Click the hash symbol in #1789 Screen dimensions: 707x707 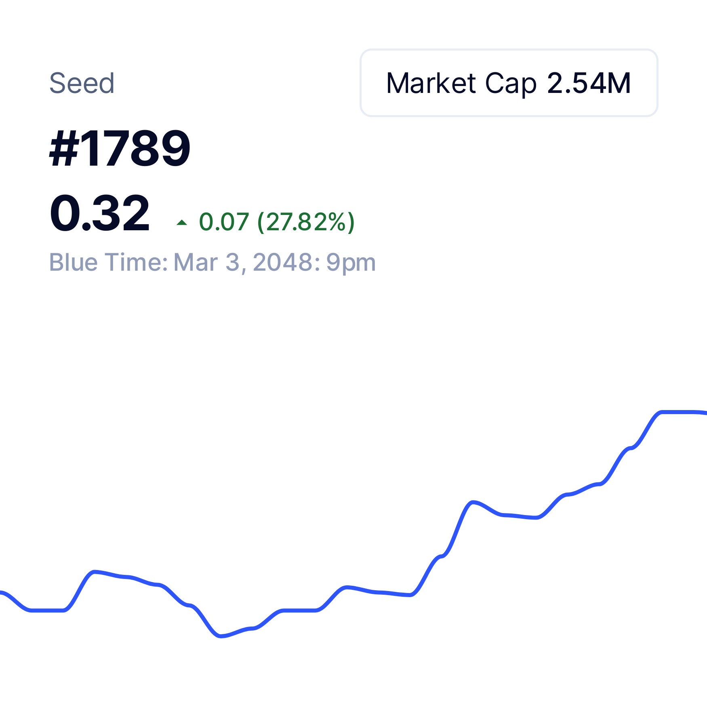[63, 148]
